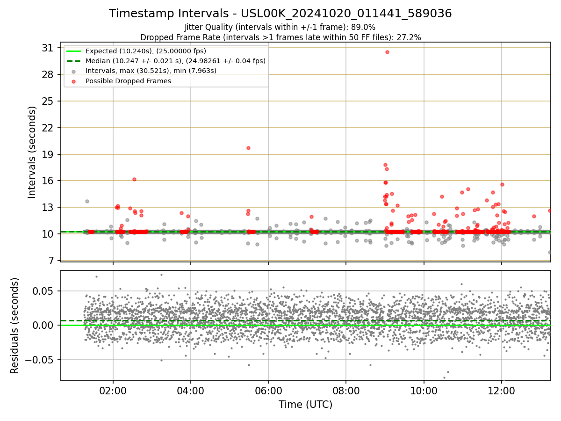Click the y-axis tick label '22'

[x=48, y=128]
